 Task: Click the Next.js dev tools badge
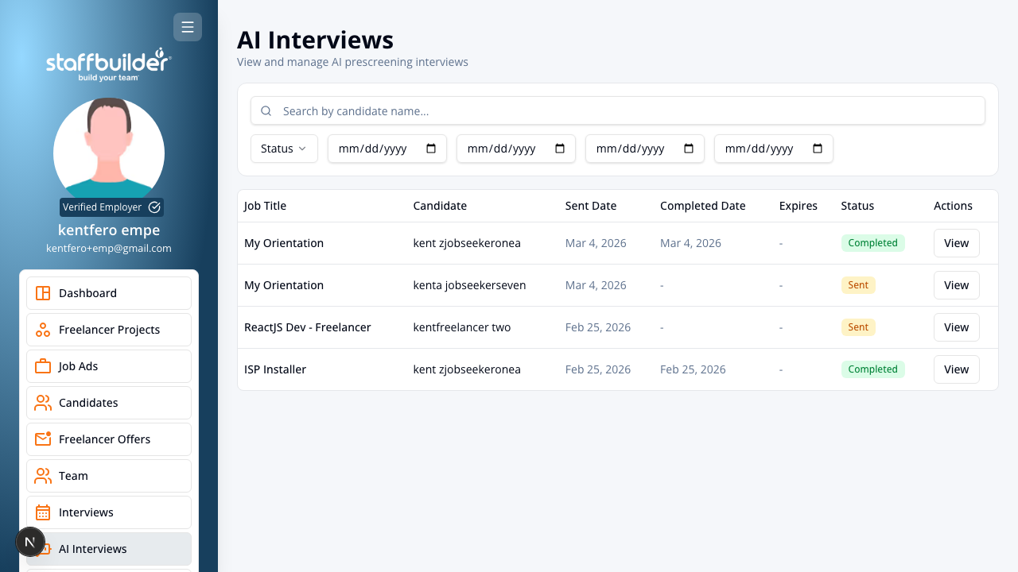(30, 542)
